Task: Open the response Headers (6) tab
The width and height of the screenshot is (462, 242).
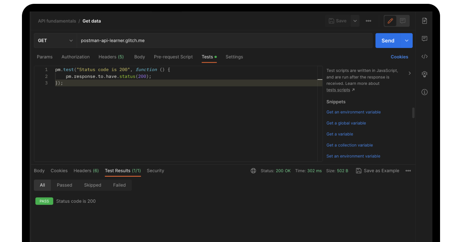Action: 86,171
